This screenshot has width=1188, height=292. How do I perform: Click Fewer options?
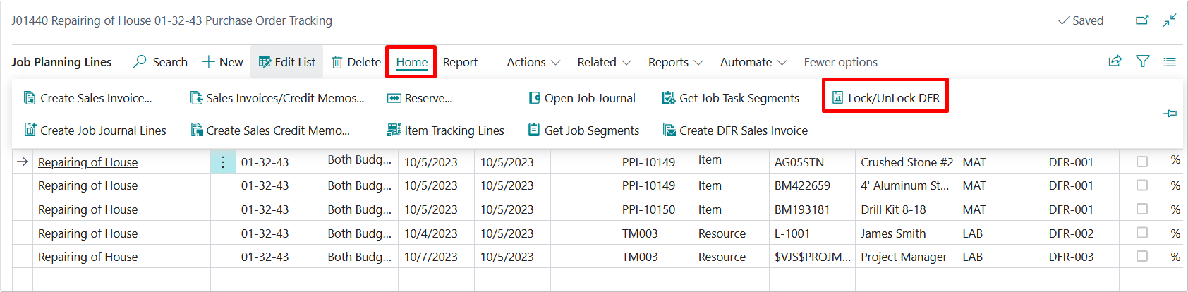tap(840, 62)
